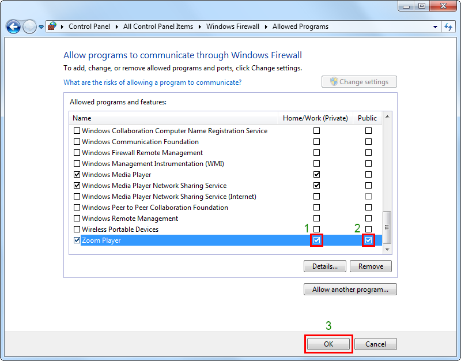Open the address bar history dropdown
The width and height of the screenshot is (461, 361).
435,27
